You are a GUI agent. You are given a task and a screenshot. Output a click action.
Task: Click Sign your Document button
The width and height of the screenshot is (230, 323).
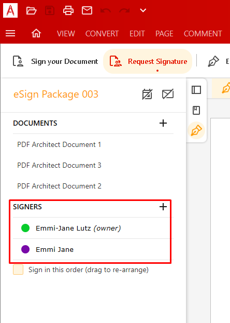55,61
